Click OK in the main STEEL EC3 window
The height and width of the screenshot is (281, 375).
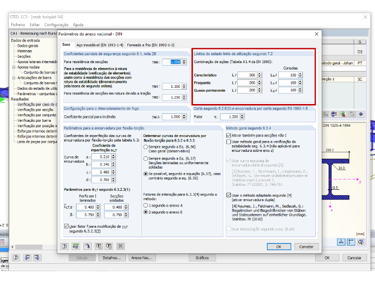point(327,258)
